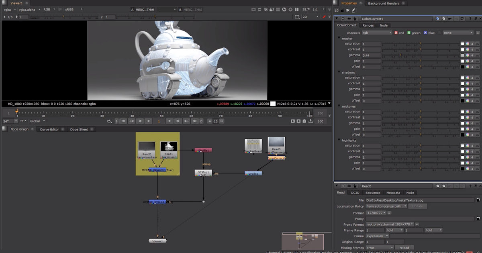Clear all panels in Properties bin

point(348,10)
